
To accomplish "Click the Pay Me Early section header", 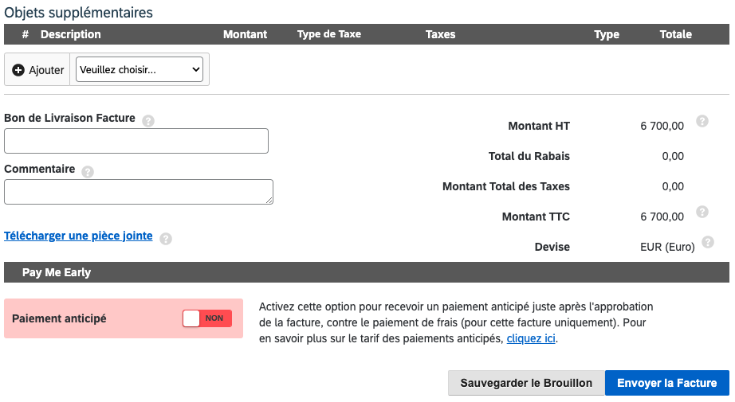I will (x=57, y=272).
